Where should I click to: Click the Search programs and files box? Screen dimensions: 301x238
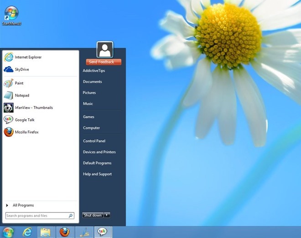pos(36,216)
